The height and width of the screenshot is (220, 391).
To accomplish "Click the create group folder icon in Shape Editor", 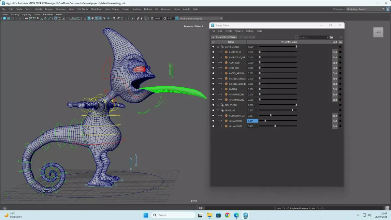I will click(x=332, y=37).
